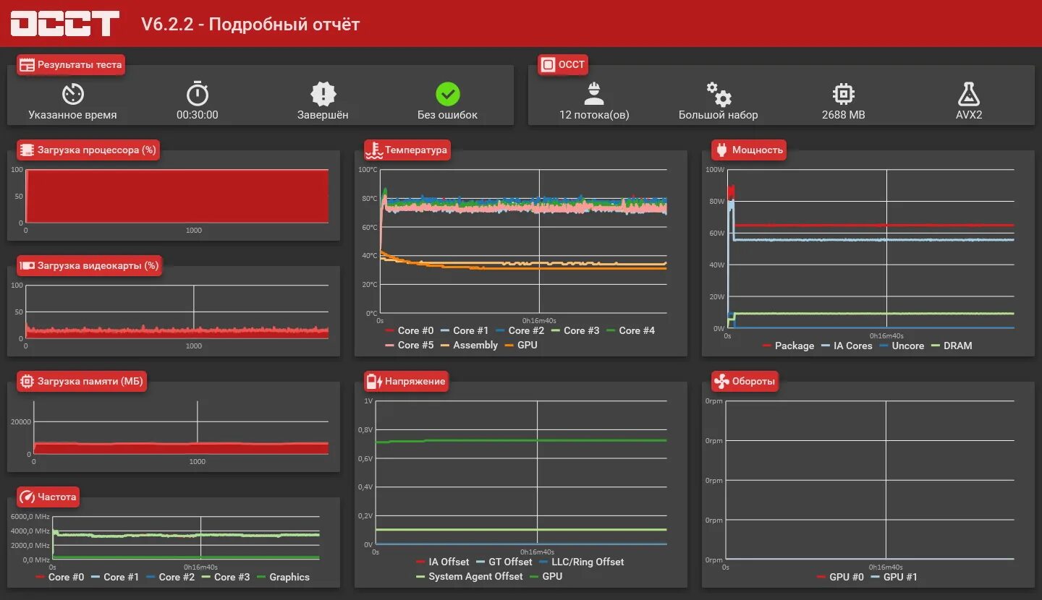Viewport: 1042px width, 600px height.
Task: Click the red CPU usage chart area
Action: [x=177, y=196]
